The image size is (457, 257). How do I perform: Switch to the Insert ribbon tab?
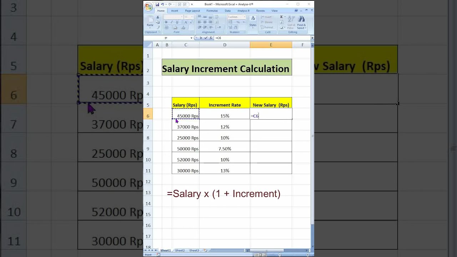[175, 11]
